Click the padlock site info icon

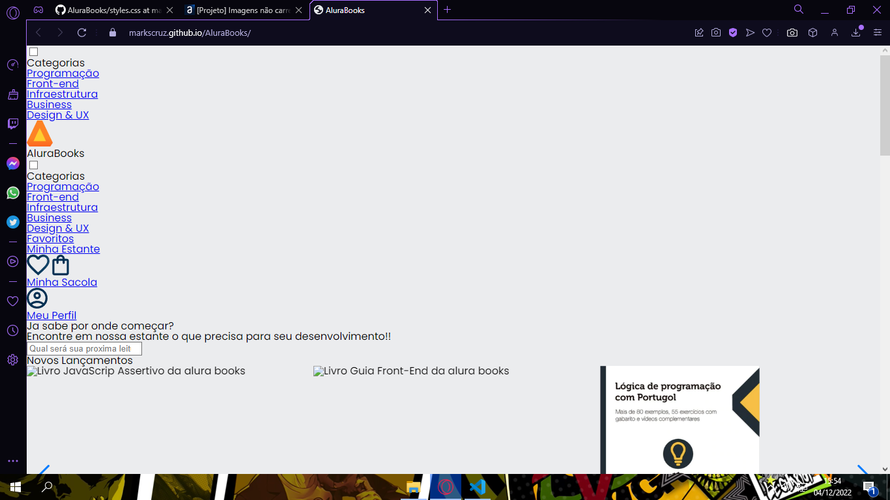pyautogui.click(x=113, y=33)
